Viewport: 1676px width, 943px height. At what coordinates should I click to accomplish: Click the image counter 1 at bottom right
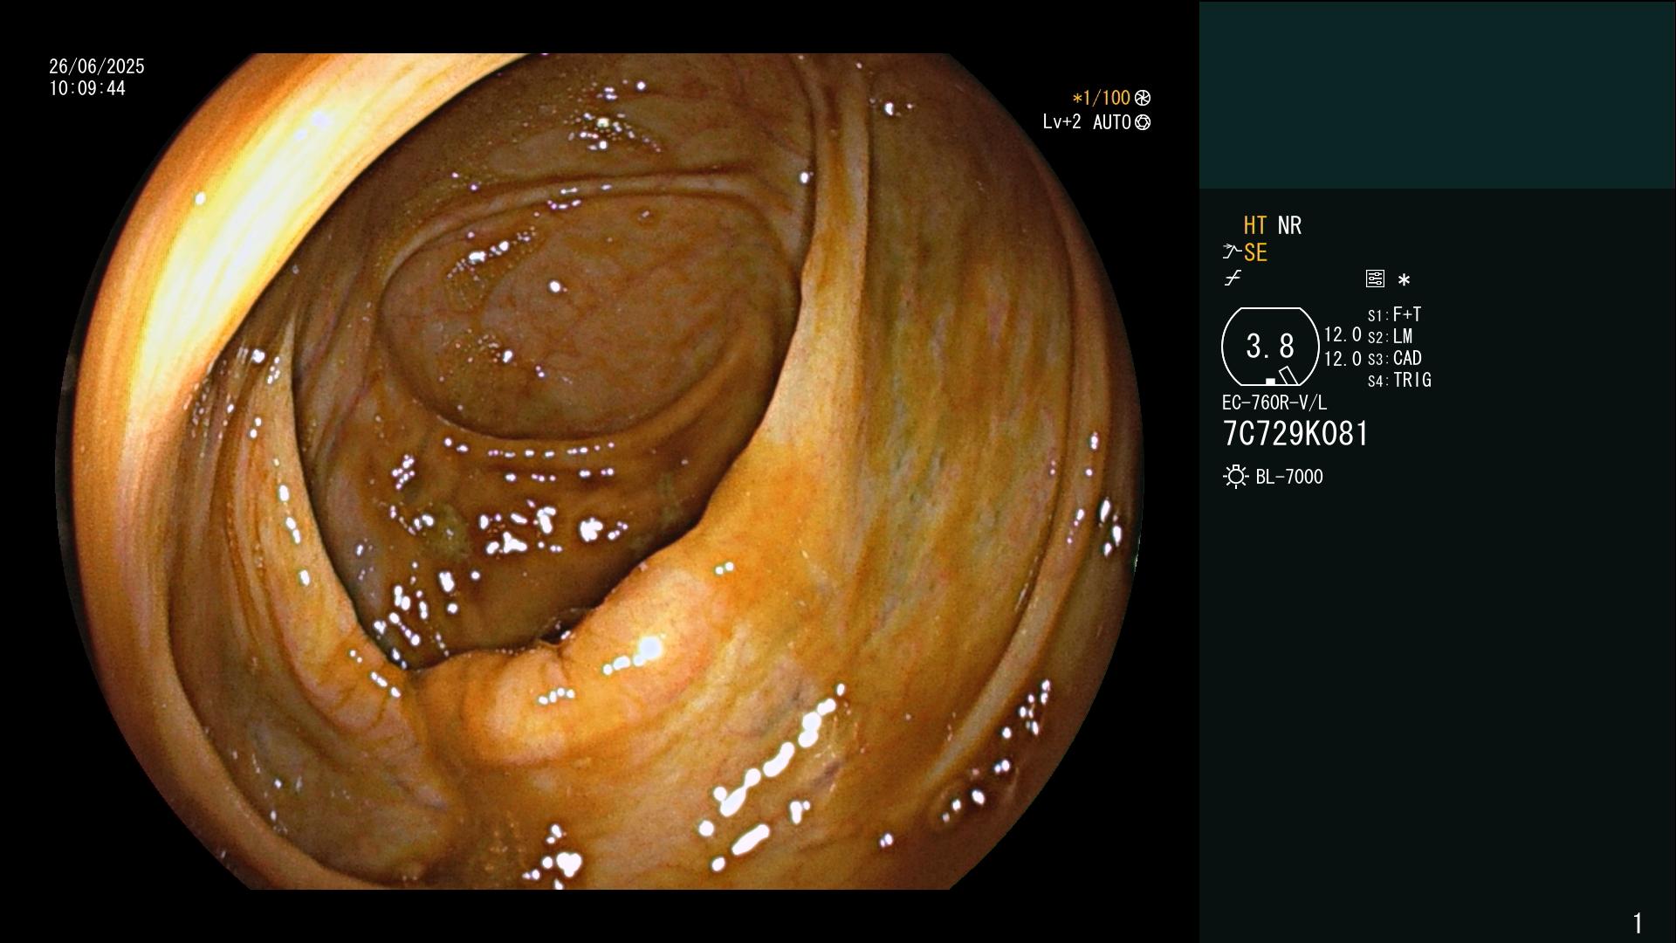click(1638, 923)
